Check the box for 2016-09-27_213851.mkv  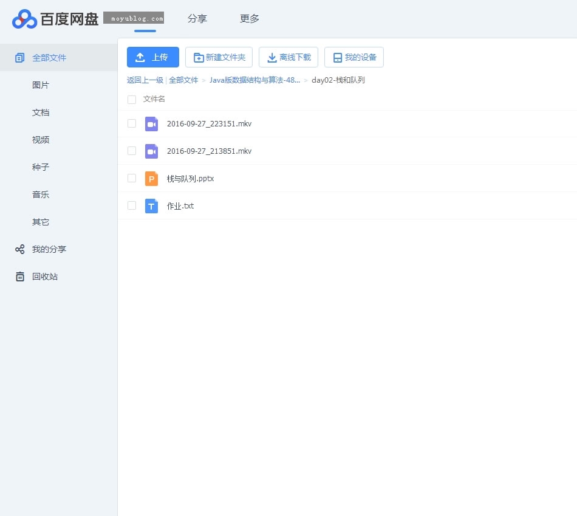pos(132,151)
